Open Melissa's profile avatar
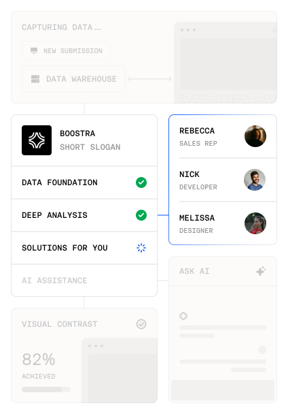288x414 pixels. [x=255, y=223]
